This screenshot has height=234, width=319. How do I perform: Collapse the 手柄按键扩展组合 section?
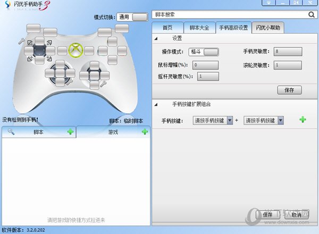(x=156, y=104)
